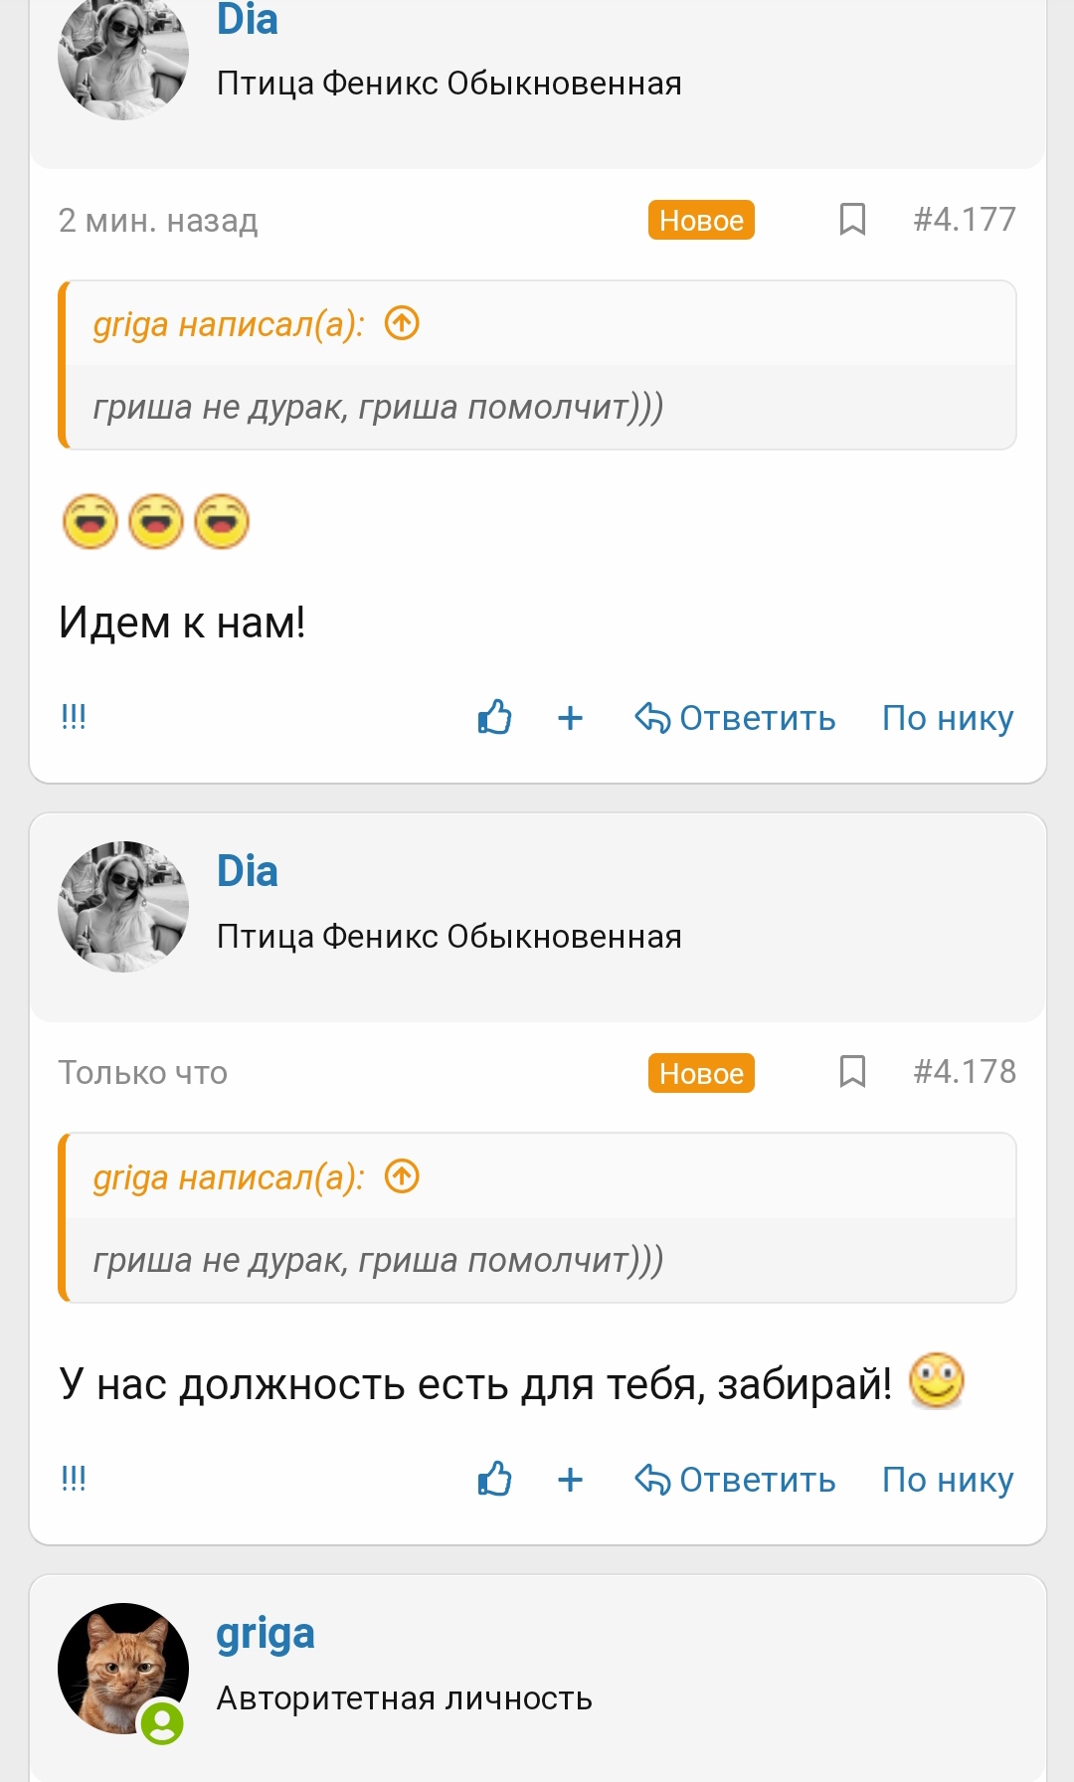
Task: Jump to quoted griga post in #4.178
Action: tap(402, 1176)
